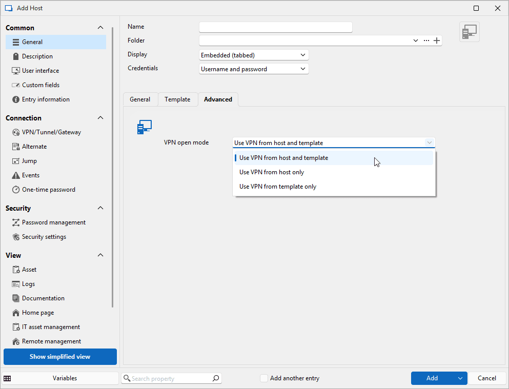This screenshot has width=509, height=389.
Task: Click the Search property field
Action: click(169, 378)
